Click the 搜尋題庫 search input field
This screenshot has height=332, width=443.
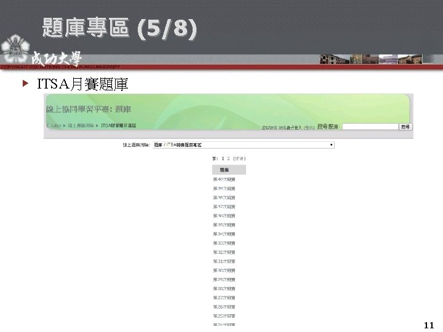pos(370,127)
